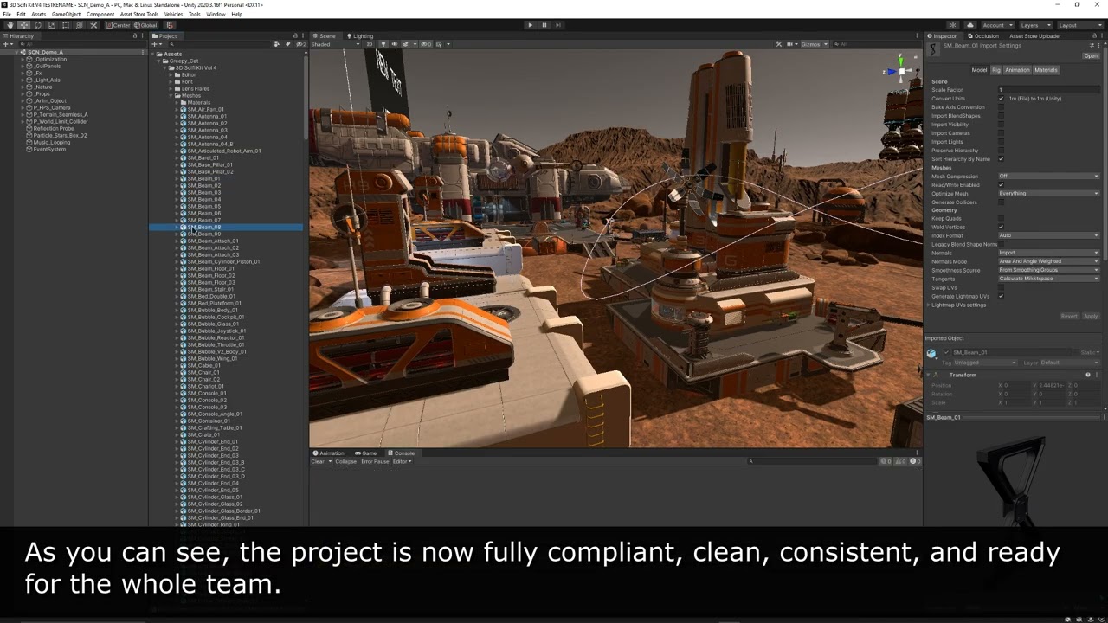Switch to the Animation import tab
This screenshot has width=1108, height=623.
tap(1017, 70)
